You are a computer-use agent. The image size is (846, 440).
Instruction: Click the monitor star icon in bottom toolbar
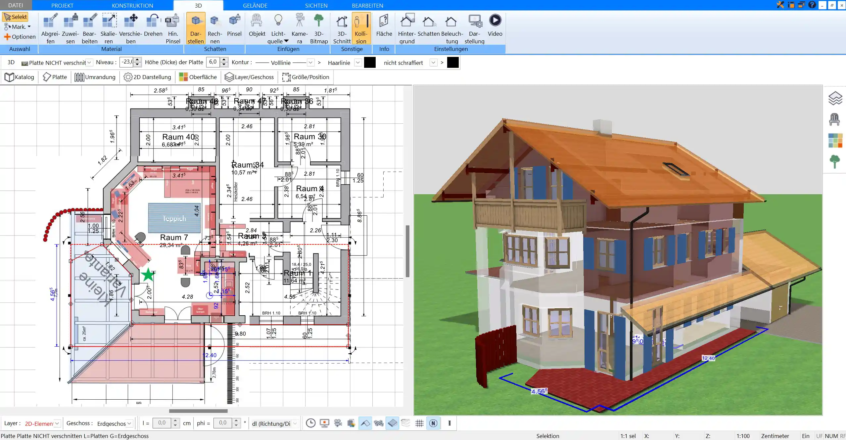point(324,423)
